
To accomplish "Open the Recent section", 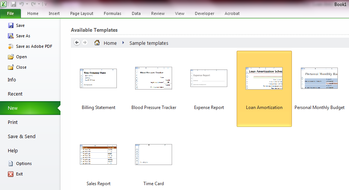I will point(15,94).
